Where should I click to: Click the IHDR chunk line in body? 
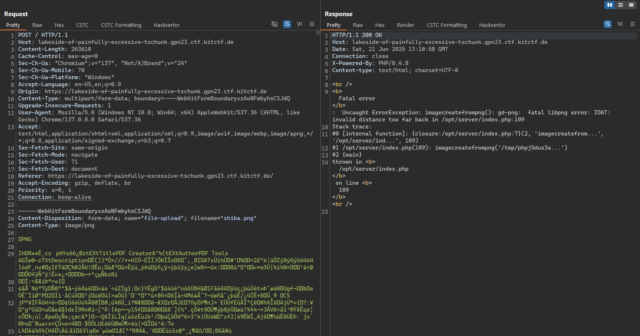123,253
